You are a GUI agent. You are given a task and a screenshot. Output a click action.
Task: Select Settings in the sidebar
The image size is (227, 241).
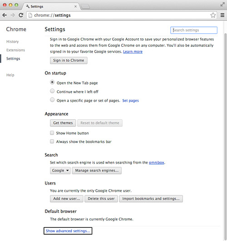[13, 59]
